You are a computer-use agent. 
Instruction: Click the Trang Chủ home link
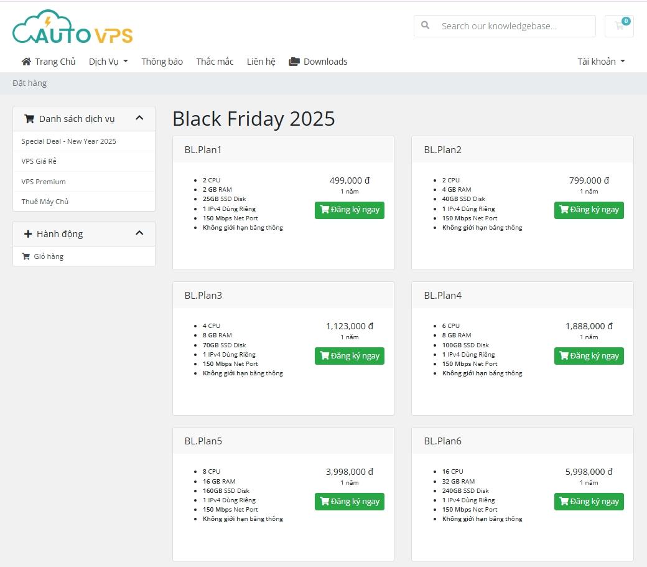pos(49,61)
